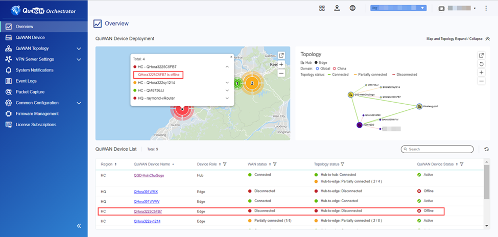Select the Xinsheng-port hub node in topology

419,106
